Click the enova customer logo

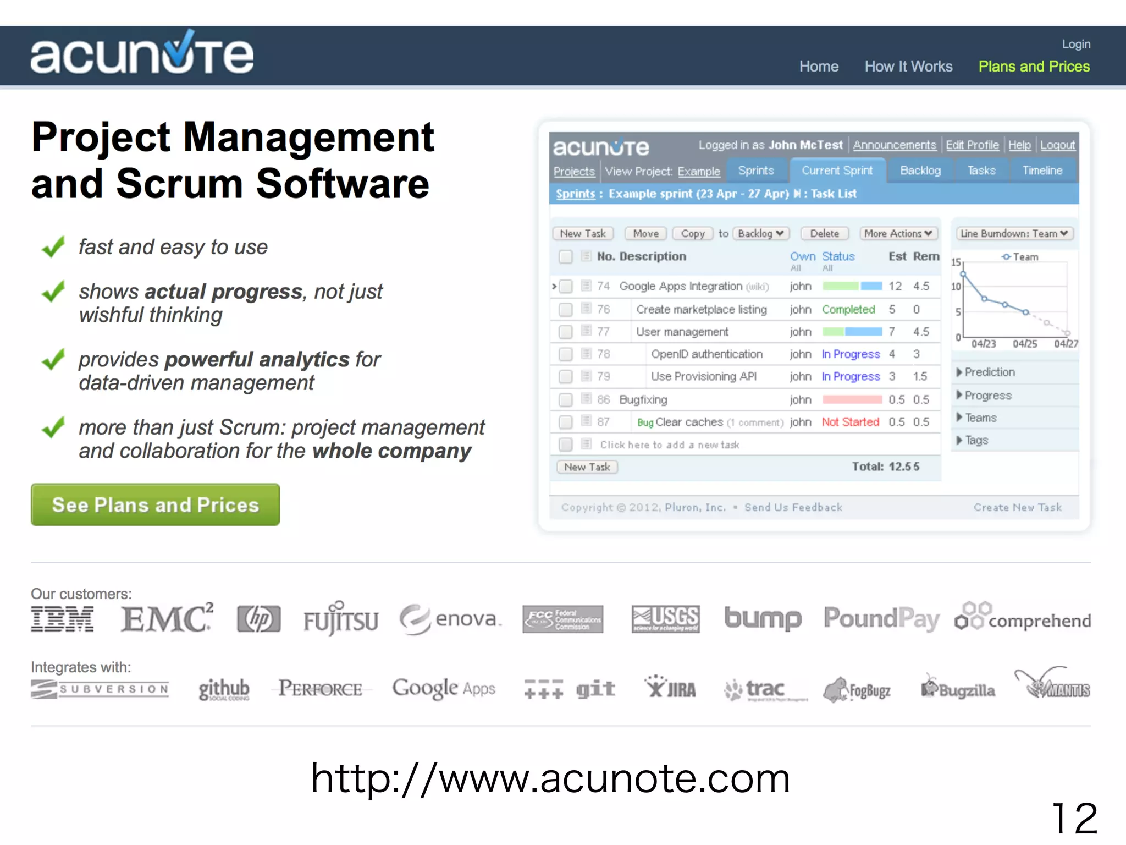click(450, 619)
